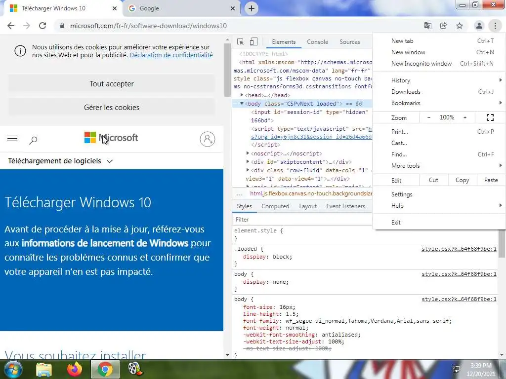
Task: Click the Gérer les cookies button
Action: pyautogui.click(x=111, y=107)
